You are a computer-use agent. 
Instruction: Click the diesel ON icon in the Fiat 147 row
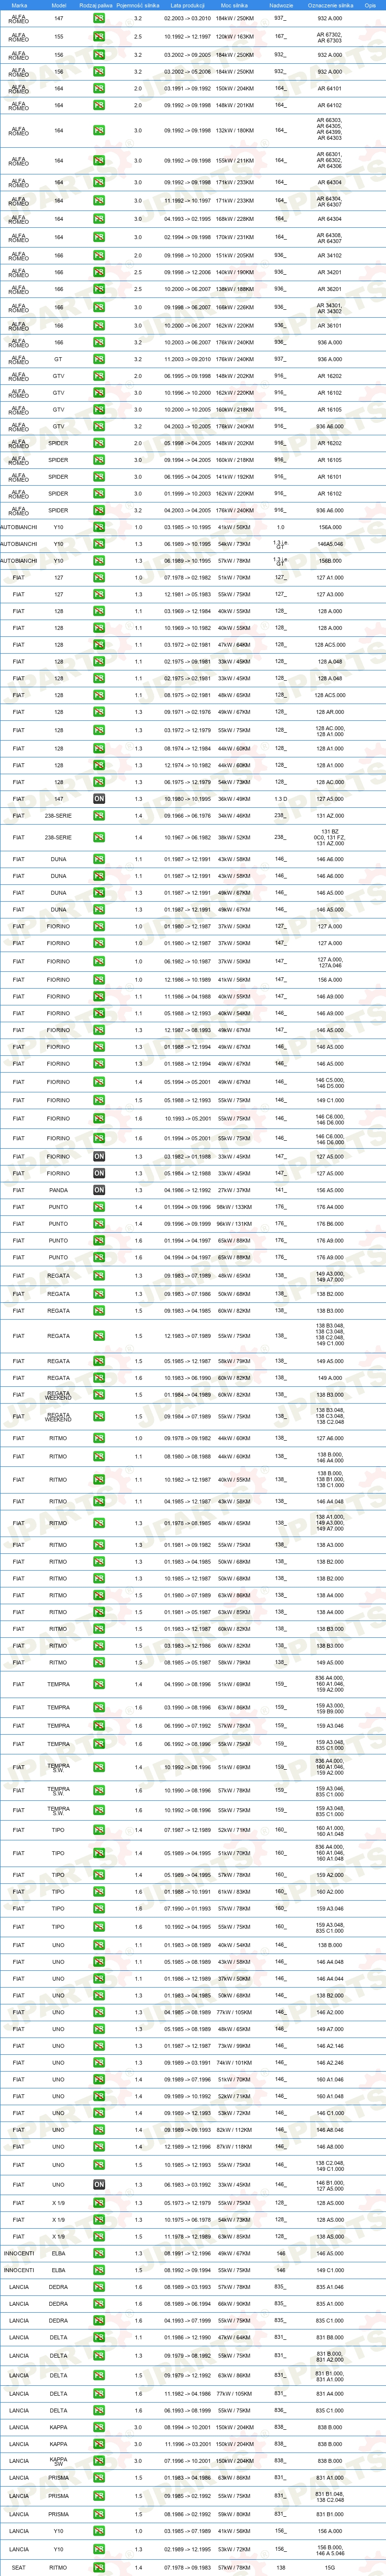(99, 799)
